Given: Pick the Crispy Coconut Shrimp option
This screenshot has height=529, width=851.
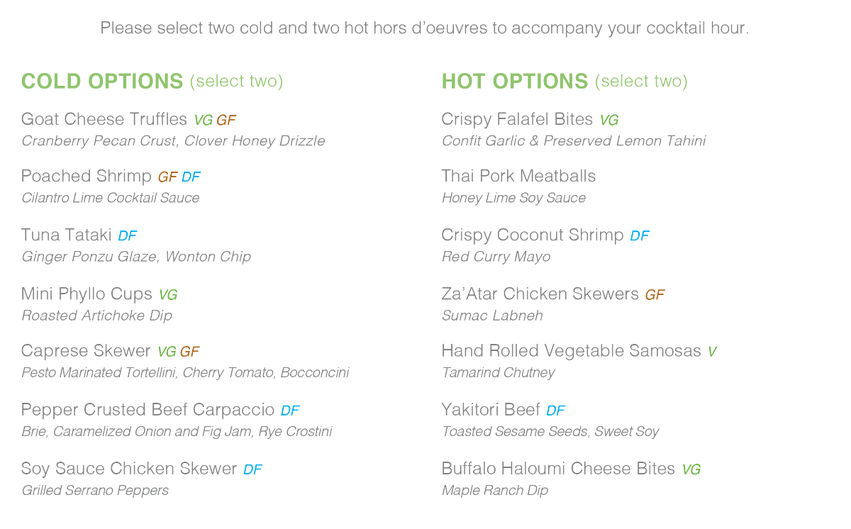Looking at the screenshot, I should click(x=532, y=235).
